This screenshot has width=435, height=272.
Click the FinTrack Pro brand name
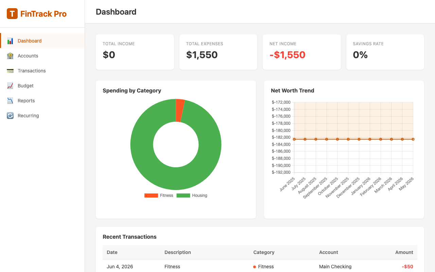[43, 14]
